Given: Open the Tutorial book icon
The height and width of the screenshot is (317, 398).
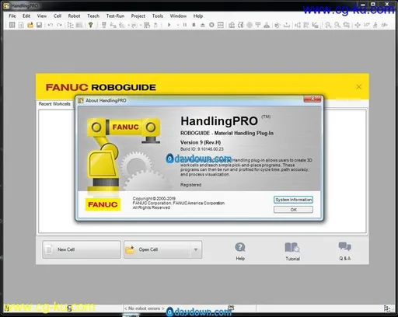Looking at the screenshot, I should click(292, 251).
